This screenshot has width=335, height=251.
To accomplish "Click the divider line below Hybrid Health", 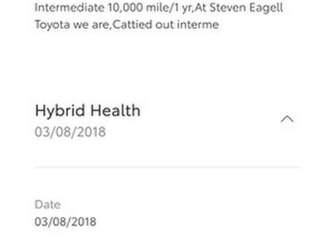I will [x=167, y=167].
